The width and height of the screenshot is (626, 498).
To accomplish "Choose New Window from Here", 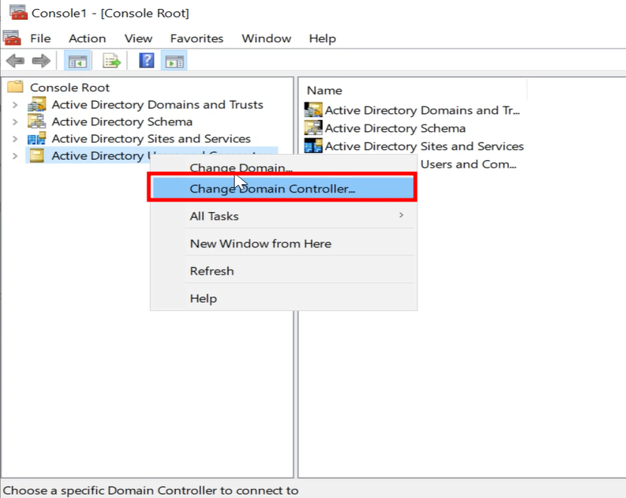I will pos(283,244).
